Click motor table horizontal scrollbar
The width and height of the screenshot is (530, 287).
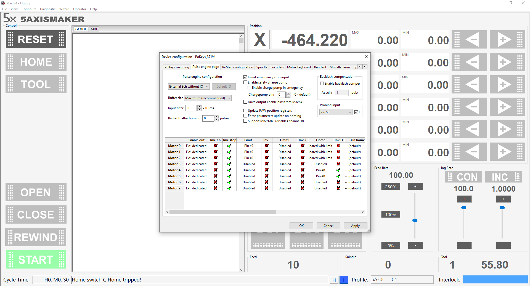pyautogui.click(x=222, y=212)
